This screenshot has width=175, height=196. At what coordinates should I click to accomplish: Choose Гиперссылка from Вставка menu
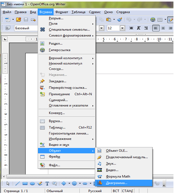click(67, 50)
